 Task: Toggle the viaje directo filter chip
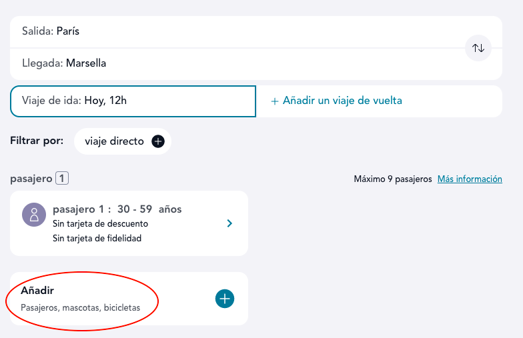123,141
